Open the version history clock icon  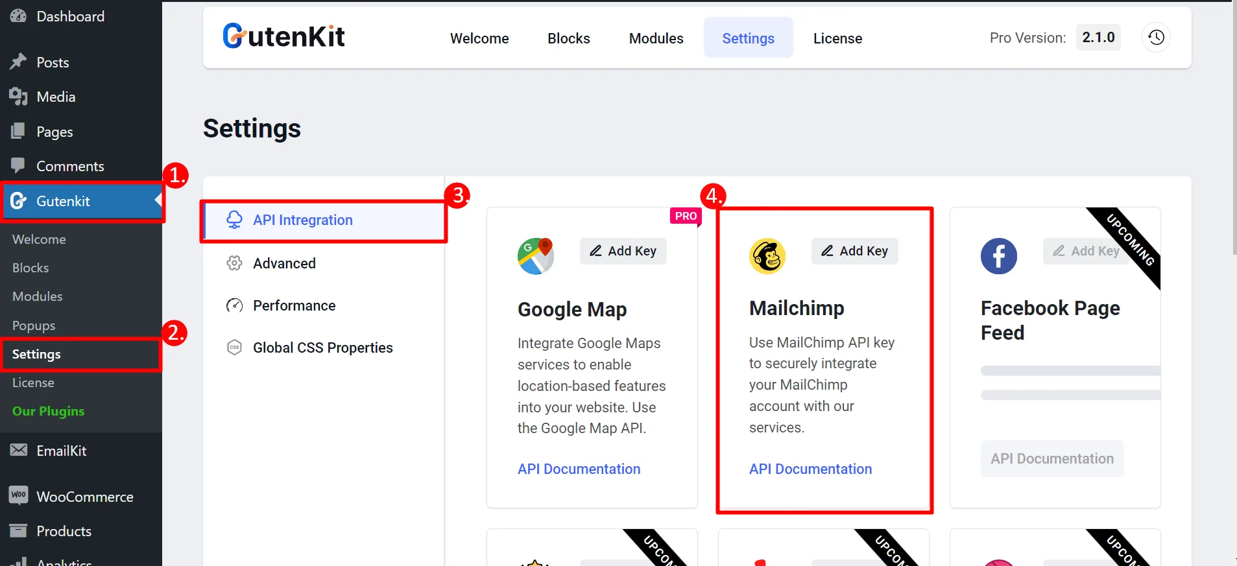coord(1156,38)
